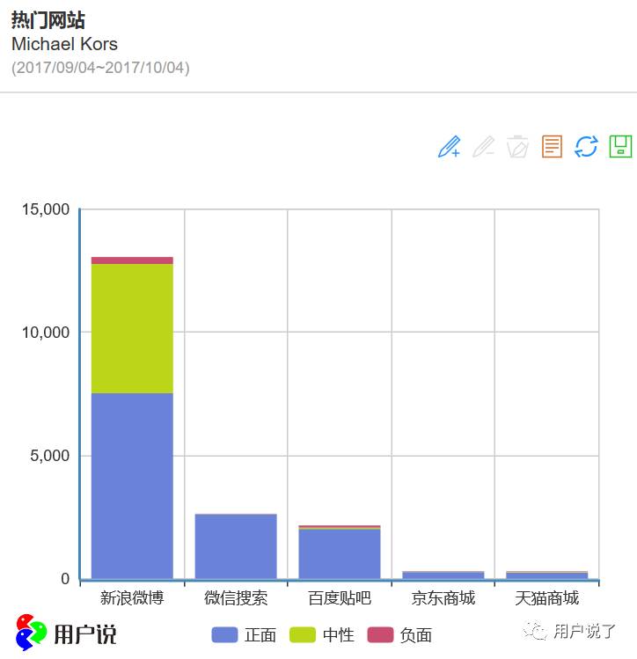637x659 pixels.
Task: Save chart with green floppy disk icon
Action: tap(620, 146)
